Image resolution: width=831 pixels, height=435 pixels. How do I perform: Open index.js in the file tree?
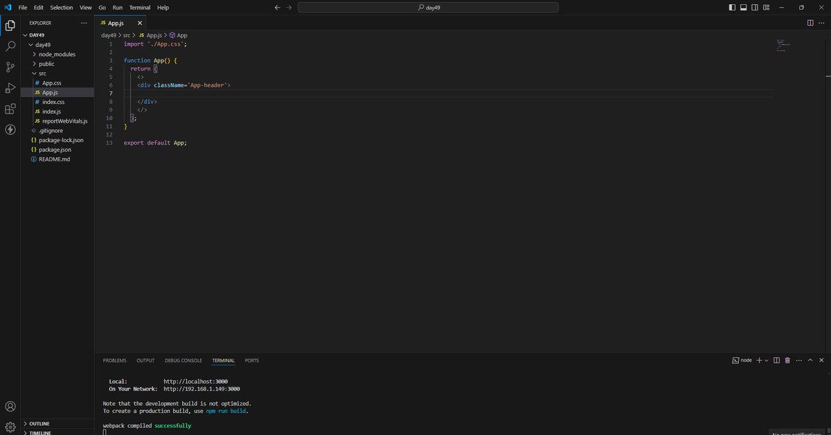(x=57, y=111)
